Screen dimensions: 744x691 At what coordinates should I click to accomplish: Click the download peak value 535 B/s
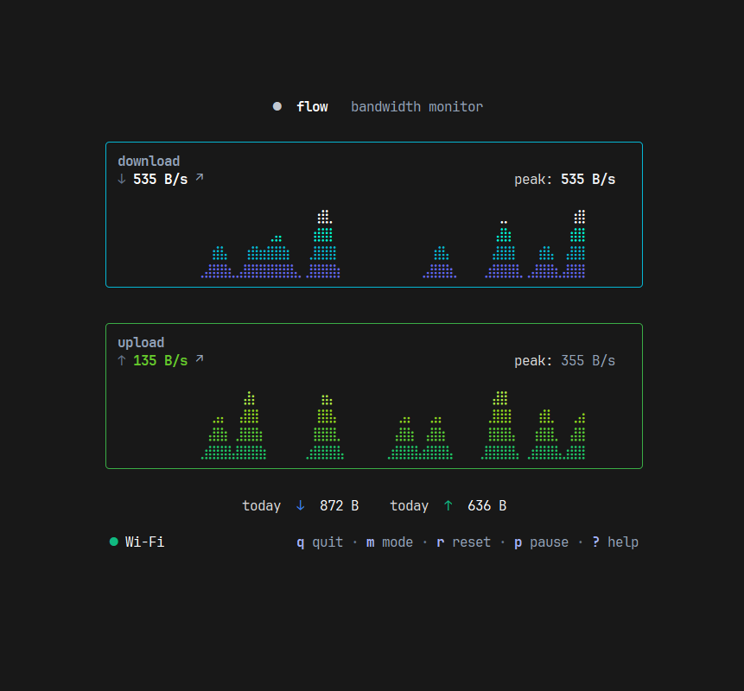588,180
